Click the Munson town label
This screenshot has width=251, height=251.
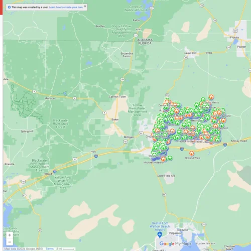[50, 98]
